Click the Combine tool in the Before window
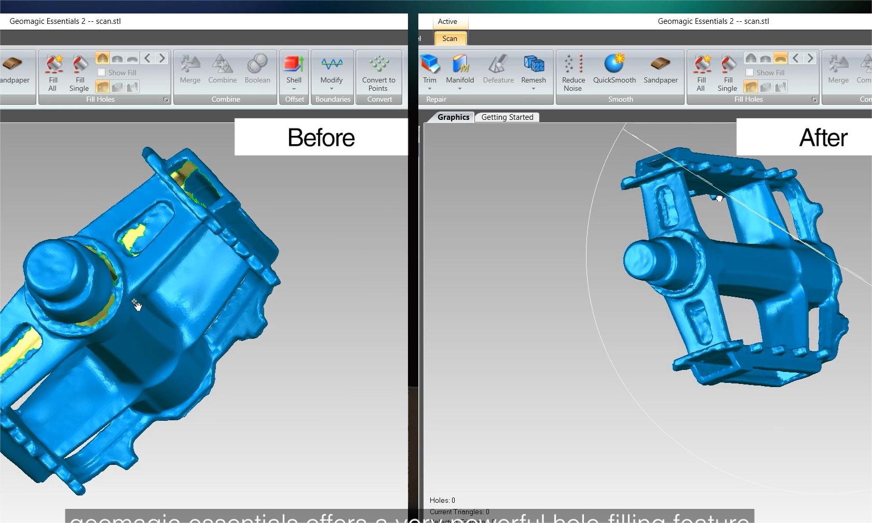 pyautogui.click(x=222, y=70)
